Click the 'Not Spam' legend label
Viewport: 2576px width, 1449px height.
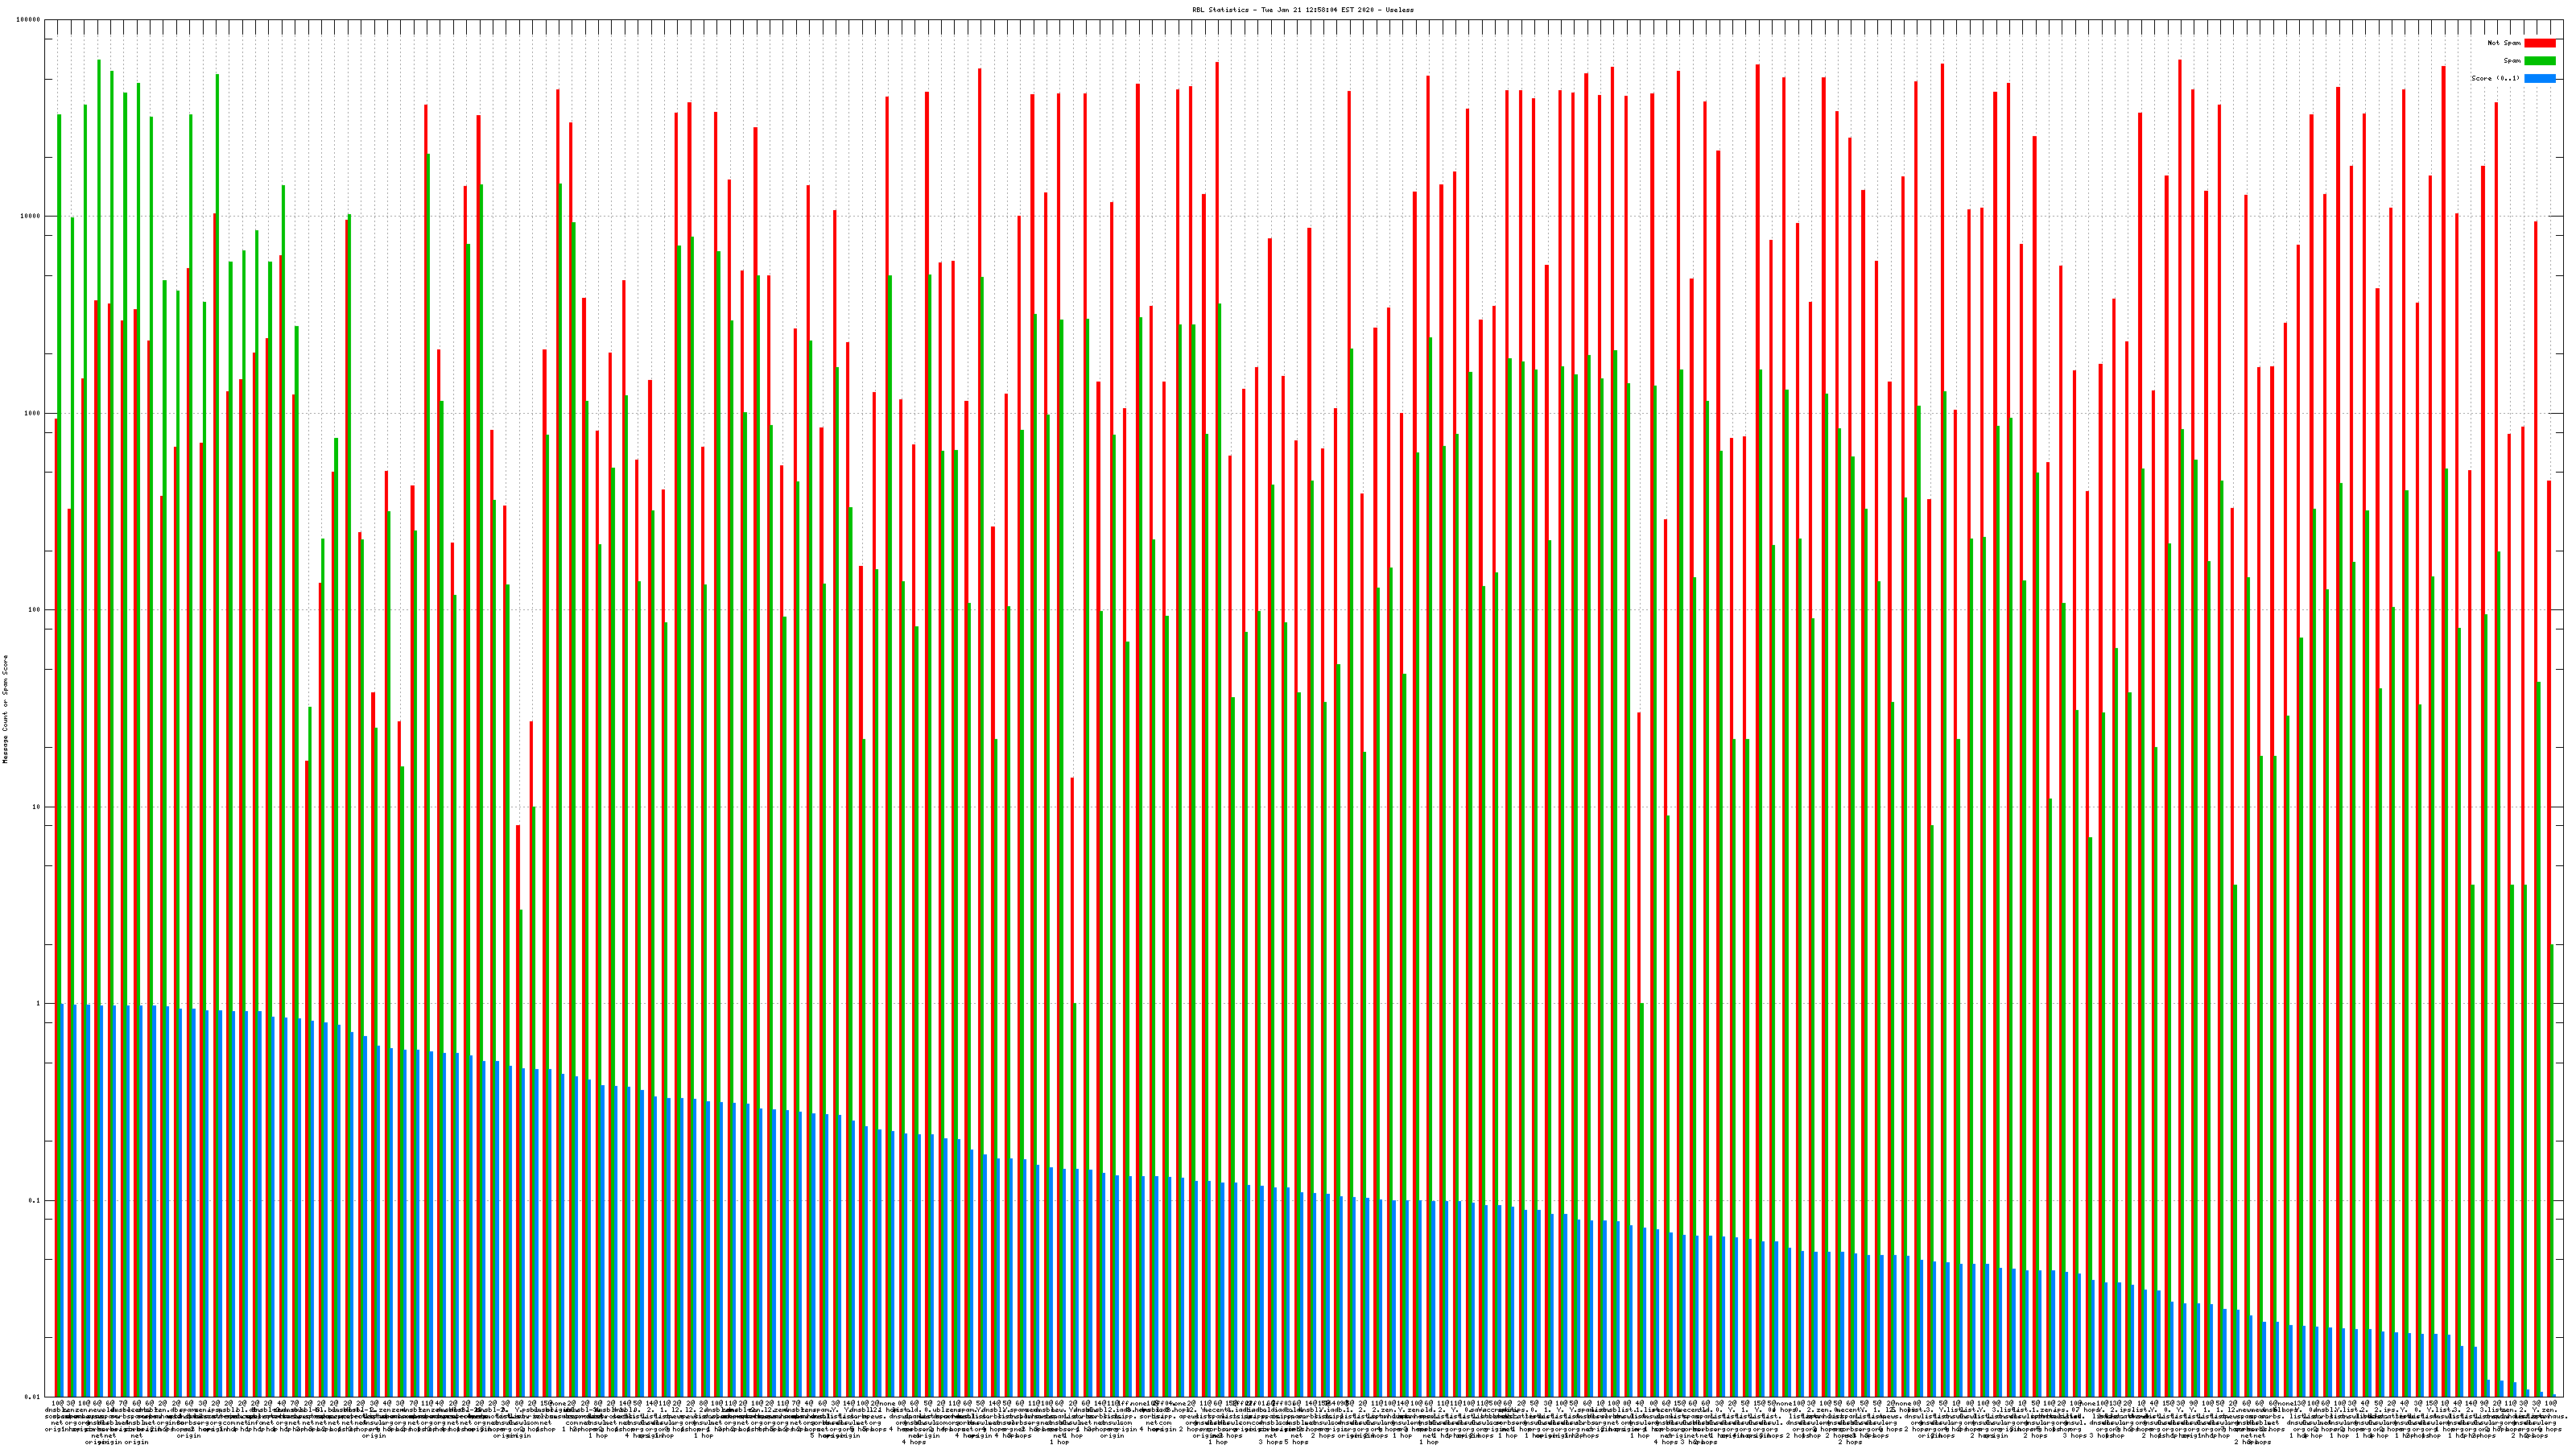pos(2504,43)
